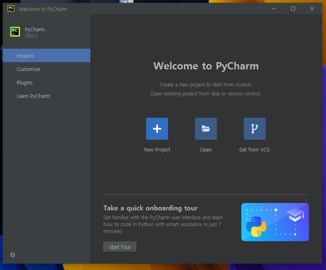326x270 pixels.
Task: Select the Projects tab
Action: click(x=46, y=56)
